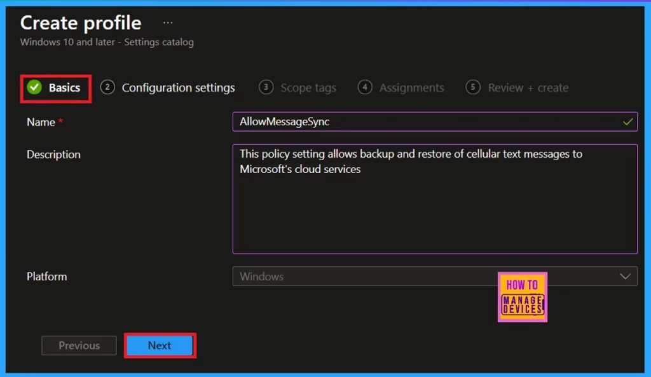This screenshot has width=651, height=377.
Task: Click the 'Create profile' heading text
Action: tap(81, 24)
